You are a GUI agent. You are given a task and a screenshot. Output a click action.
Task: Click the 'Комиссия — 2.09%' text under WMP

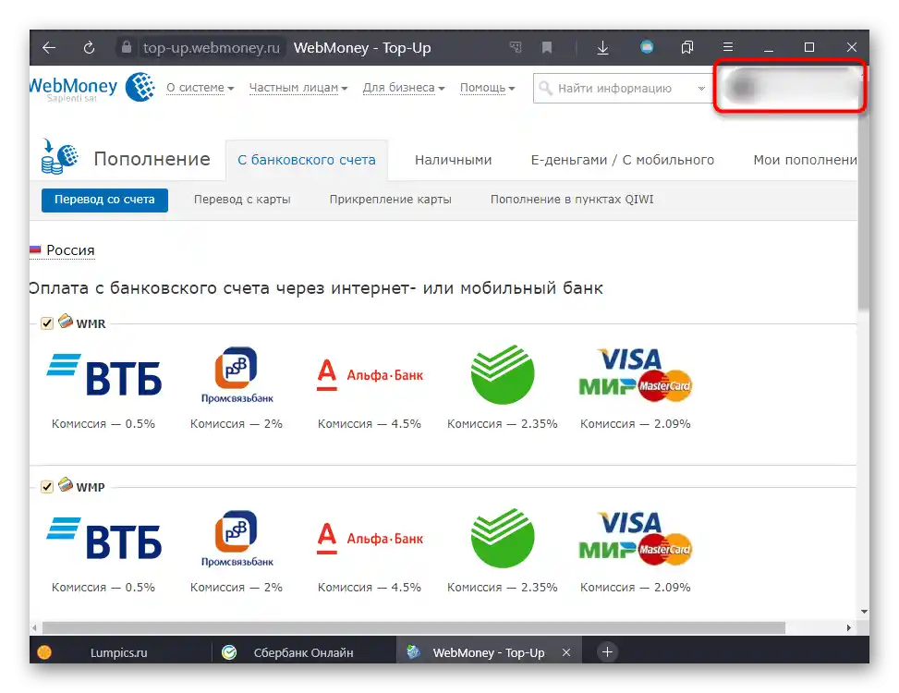[x=636, y=587]
